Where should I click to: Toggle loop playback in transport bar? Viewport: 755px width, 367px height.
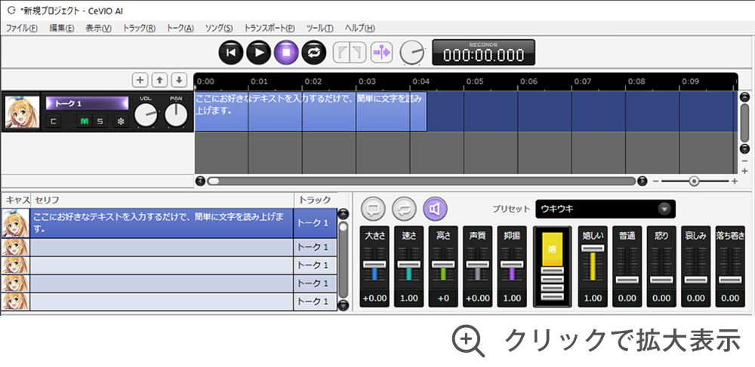pyautogui.click(x=314, y=52)
